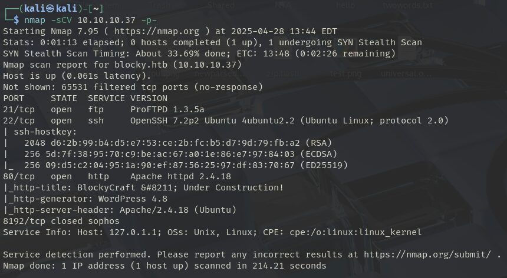Click the kali@kali prompt username
This screenshot has height=278, width=507.
pos(51,8)
